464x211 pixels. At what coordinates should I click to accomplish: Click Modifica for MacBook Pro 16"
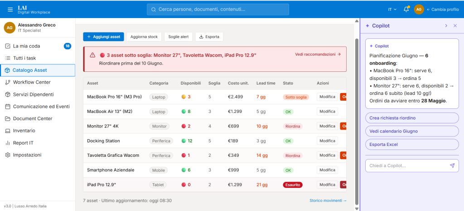pos(327,97)
